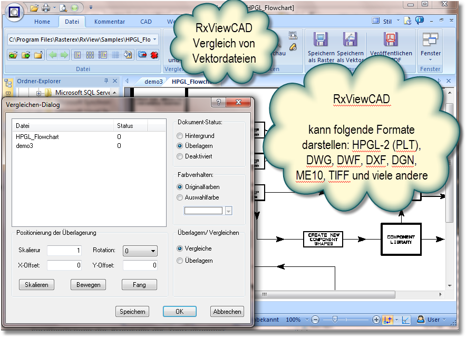Click the print selection icon in ribbon
Image resolution: width=466 pixels, height=338 pixels.
tap(293, 36)
